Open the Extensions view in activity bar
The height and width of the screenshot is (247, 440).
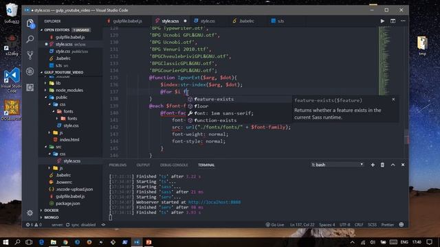(30, 87)
